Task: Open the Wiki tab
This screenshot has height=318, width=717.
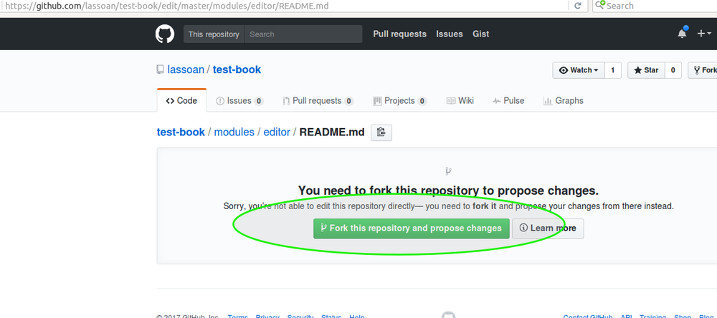Action: [x=460, y=101]
